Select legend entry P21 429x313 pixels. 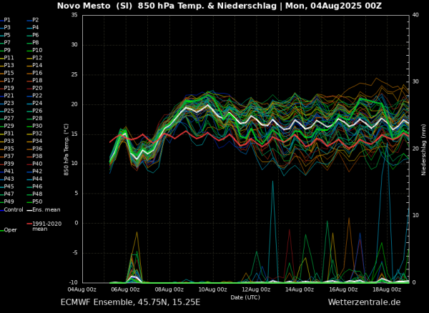[x=9, y=96]
